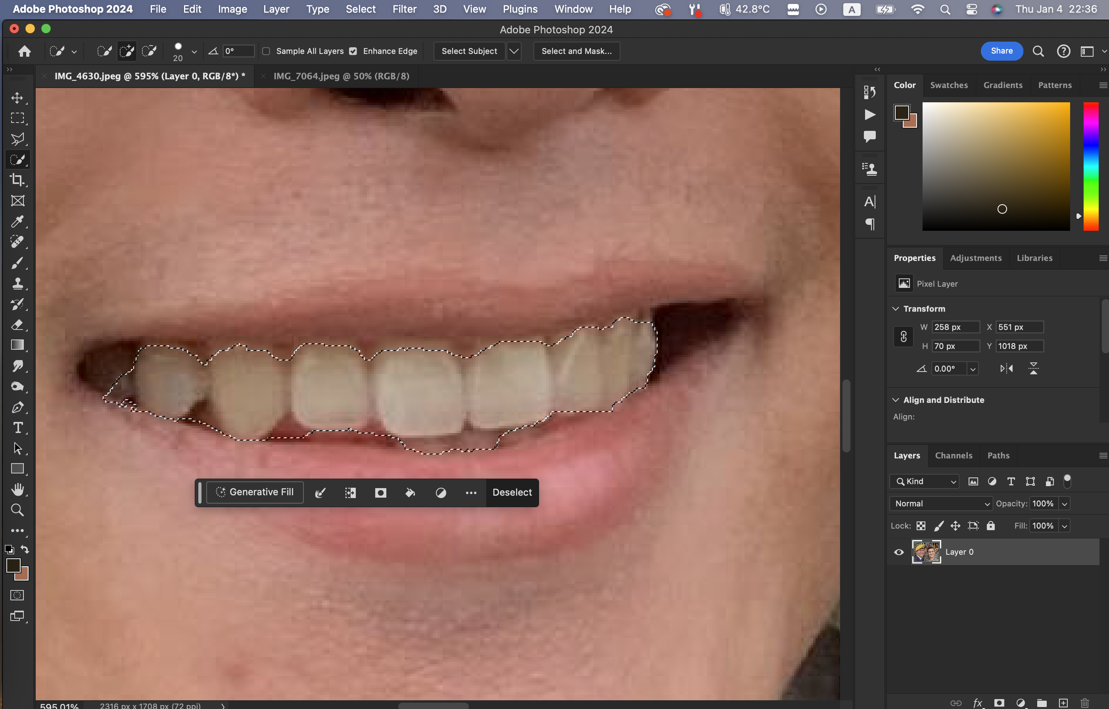Click the rainbow hue slider strip
Screen dimensions: 1109x709
click(x=1091, y=166)
